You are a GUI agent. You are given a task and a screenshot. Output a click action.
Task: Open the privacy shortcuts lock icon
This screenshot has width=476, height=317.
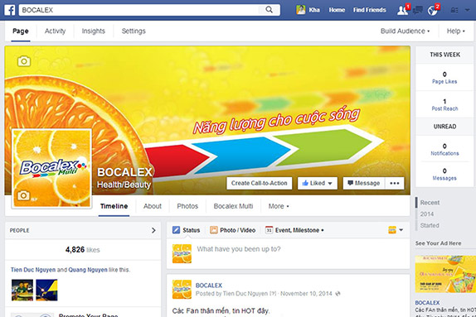click(x=454, y=10)
